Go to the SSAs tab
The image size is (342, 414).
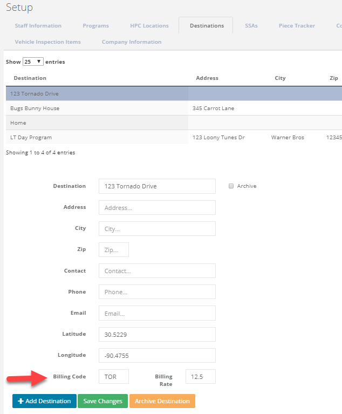point(251,26)
